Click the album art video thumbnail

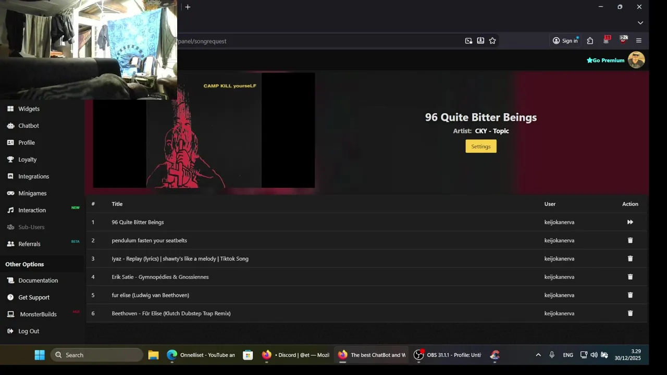204,130
